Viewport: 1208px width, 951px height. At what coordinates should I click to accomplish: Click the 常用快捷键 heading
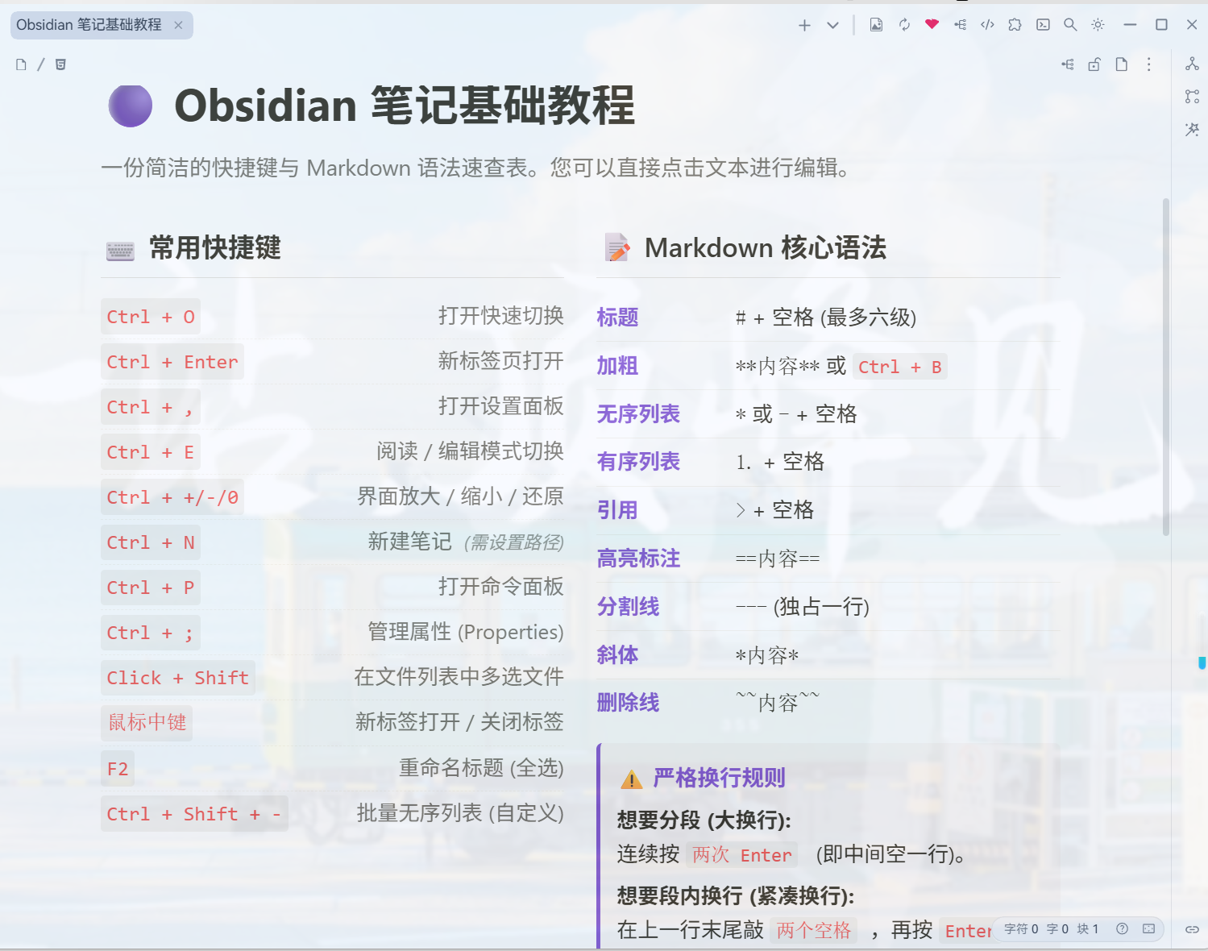point(215,248)
